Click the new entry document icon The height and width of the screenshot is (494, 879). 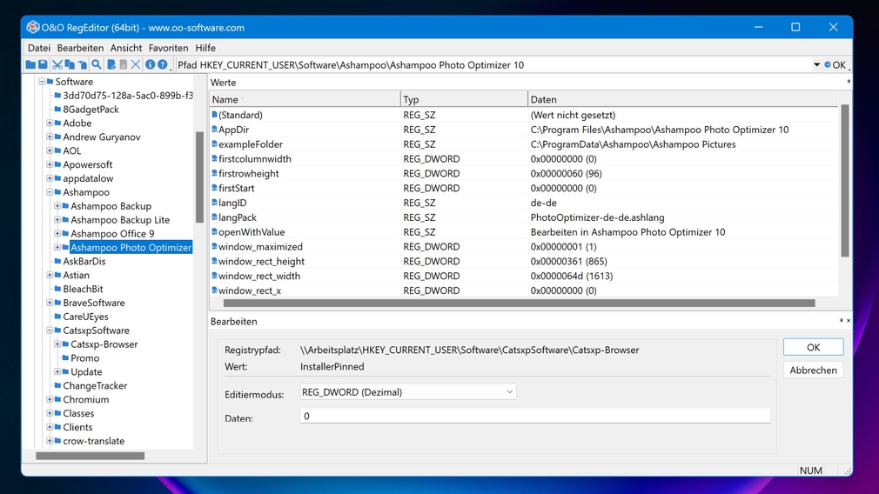pos(111,65)
